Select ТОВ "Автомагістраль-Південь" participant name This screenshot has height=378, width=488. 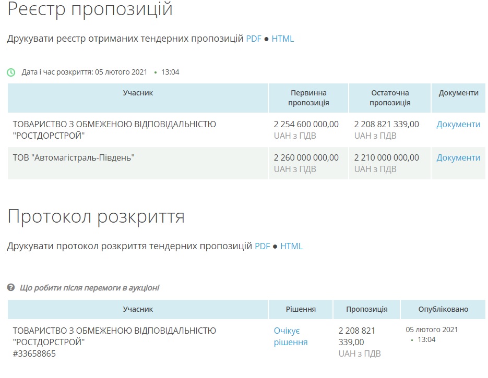click(x=74, y=157)
